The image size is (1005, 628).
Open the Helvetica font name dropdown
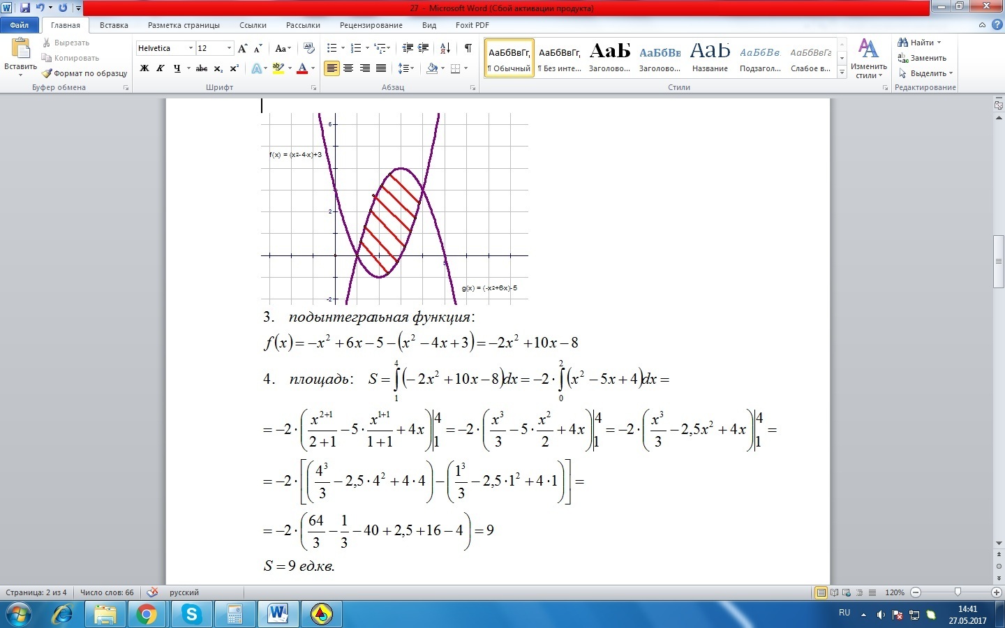191,48
